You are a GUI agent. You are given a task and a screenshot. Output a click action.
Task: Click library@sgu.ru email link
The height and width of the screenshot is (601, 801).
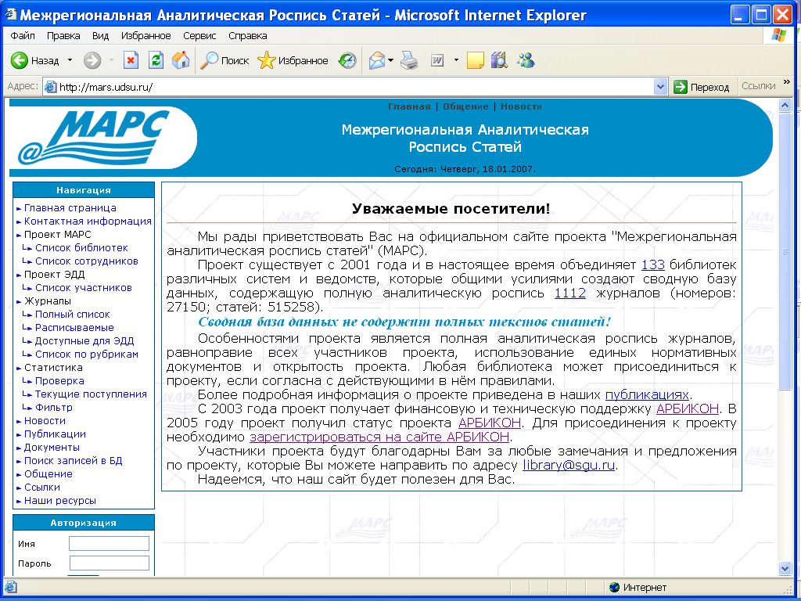tap(569, 465)
